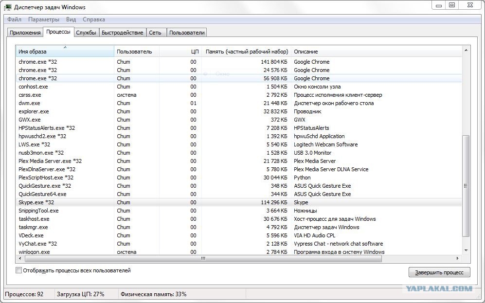This screenshot has width=485, height=303.
Task: Enable show processes from all users checkbox
Action: point(19,270)
